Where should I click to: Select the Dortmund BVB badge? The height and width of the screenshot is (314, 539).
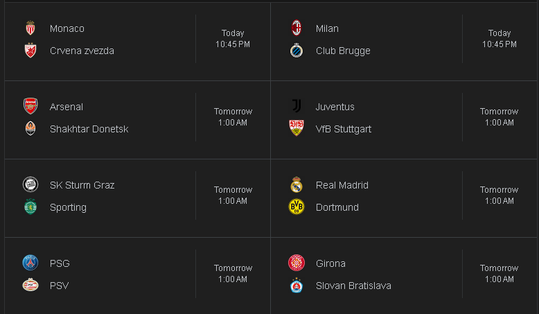tap(297, 207)
